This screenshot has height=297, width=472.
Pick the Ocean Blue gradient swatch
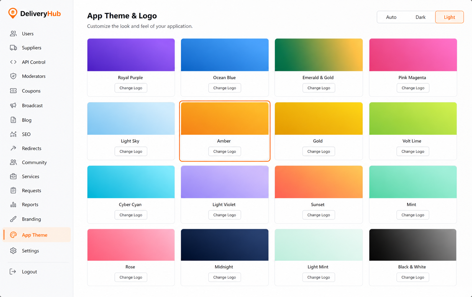coord(225,55)
